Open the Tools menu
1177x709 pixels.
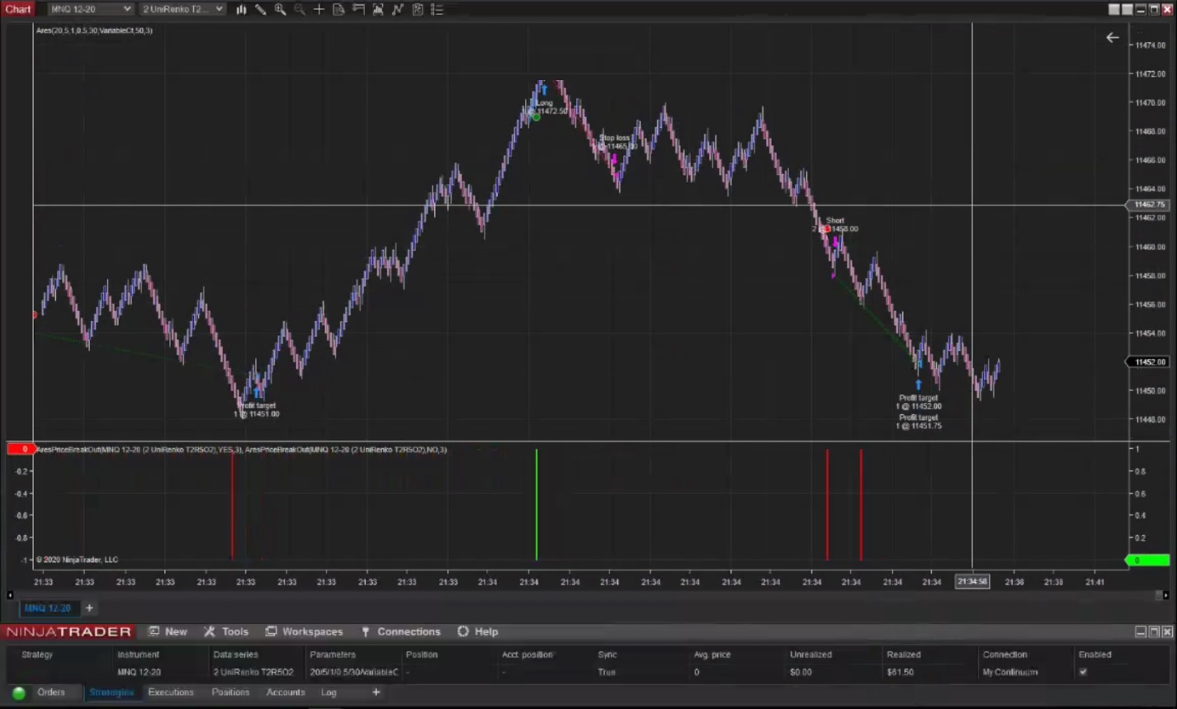point(226,631)
